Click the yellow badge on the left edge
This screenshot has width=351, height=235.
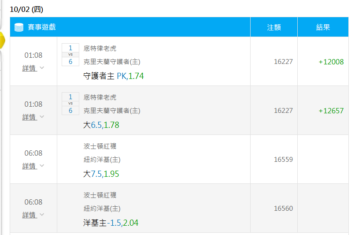[x=2, y=40]
